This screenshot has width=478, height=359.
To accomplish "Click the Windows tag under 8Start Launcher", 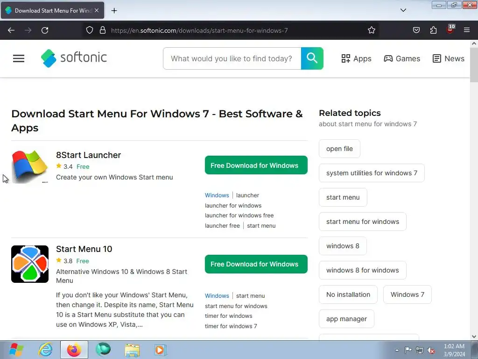I will click(217, 195).
